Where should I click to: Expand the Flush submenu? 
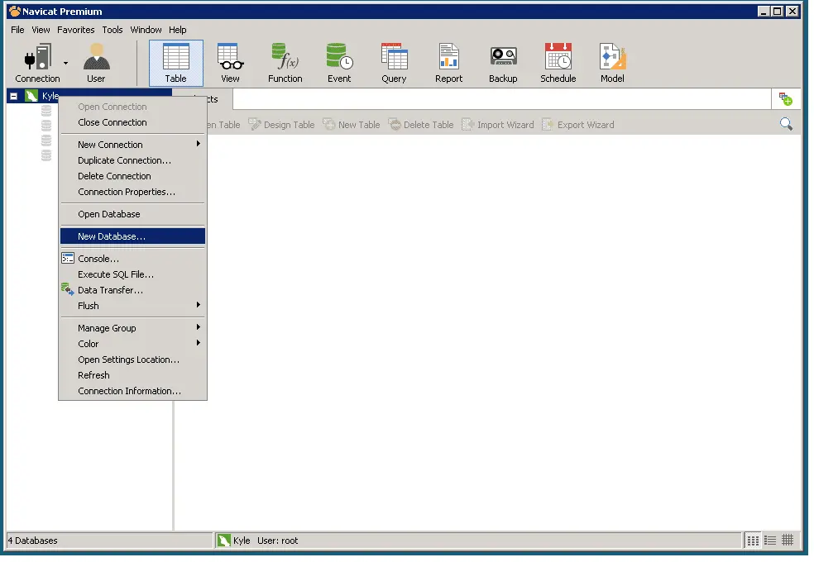pos(133,307)
